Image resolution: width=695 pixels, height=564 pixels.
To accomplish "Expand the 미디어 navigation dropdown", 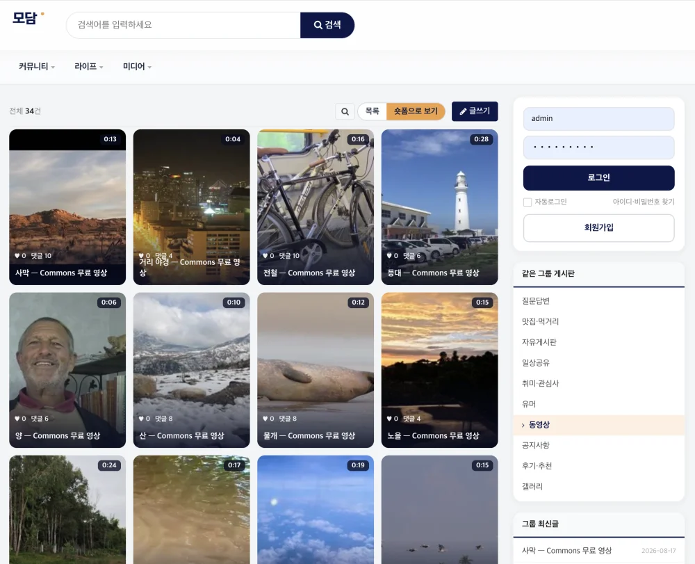I will [x=137, y=67].
